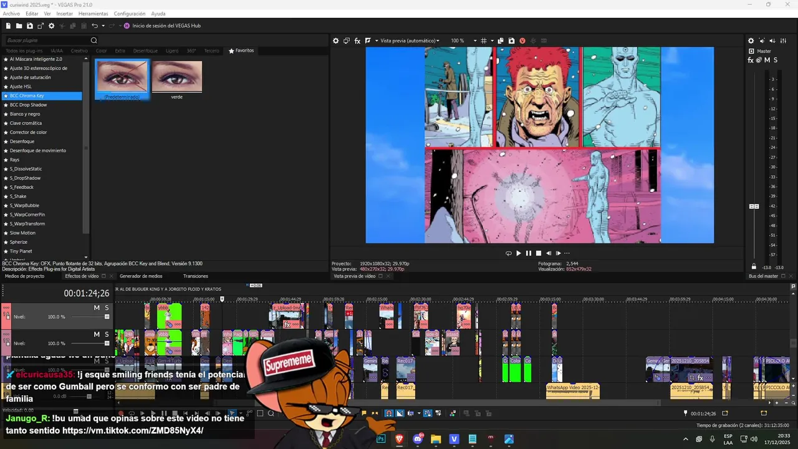Open the Master bus properties gear icon
This screenshot has width=798, height=449.
pos(751,41)
